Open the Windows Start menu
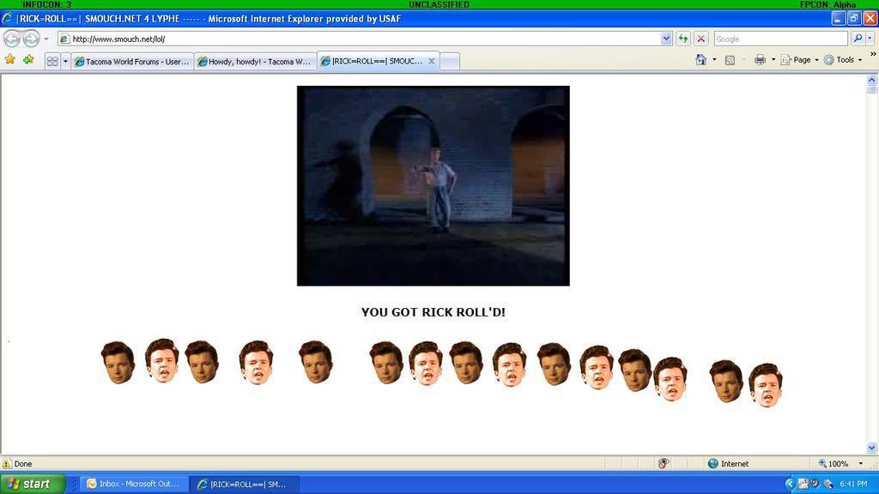 33,484
